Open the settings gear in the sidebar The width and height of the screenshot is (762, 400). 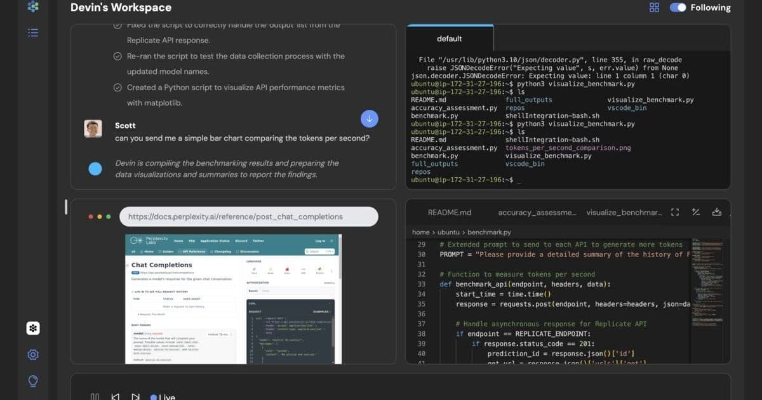(x=33, y=356)
